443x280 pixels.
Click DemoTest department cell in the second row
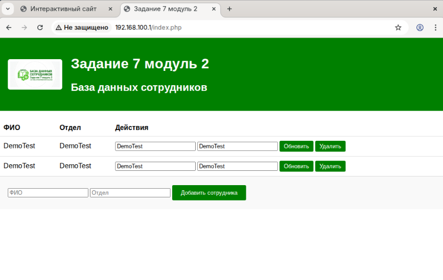coord(75,166)
